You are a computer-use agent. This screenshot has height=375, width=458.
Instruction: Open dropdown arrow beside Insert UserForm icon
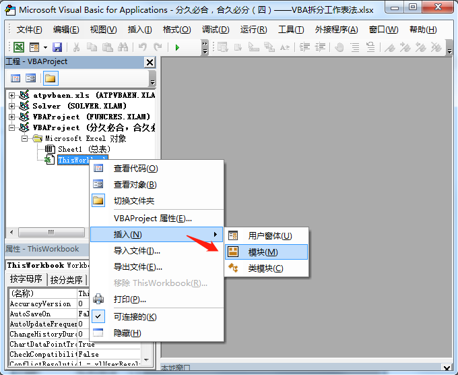pos(45,47)
